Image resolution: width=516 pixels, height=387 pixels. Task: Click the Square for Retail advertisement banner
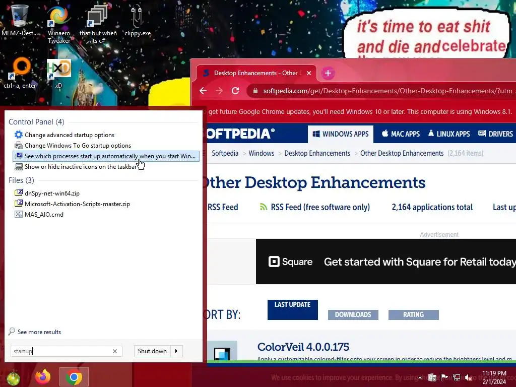pyautogui.click(x=386, y=262)
